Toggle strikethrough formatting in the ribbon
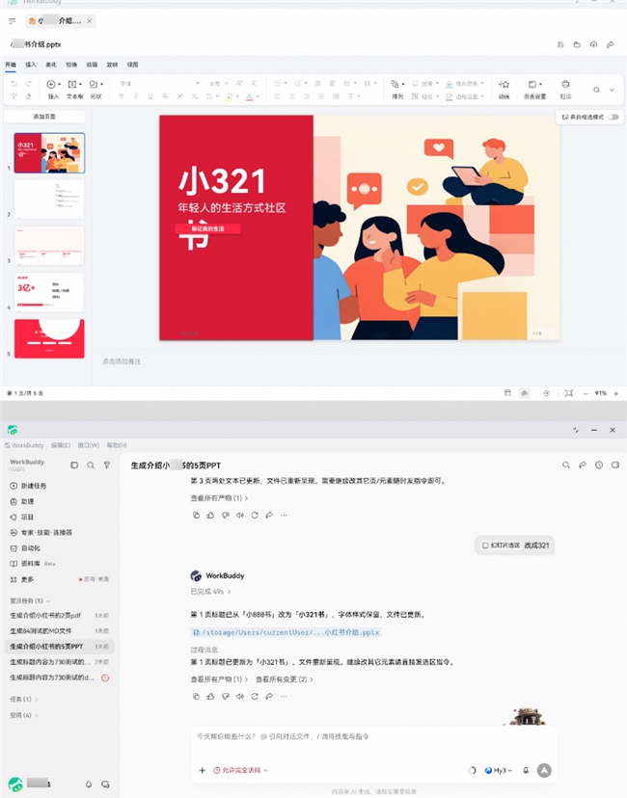627x798 pixels. click(x=165, y=96)
